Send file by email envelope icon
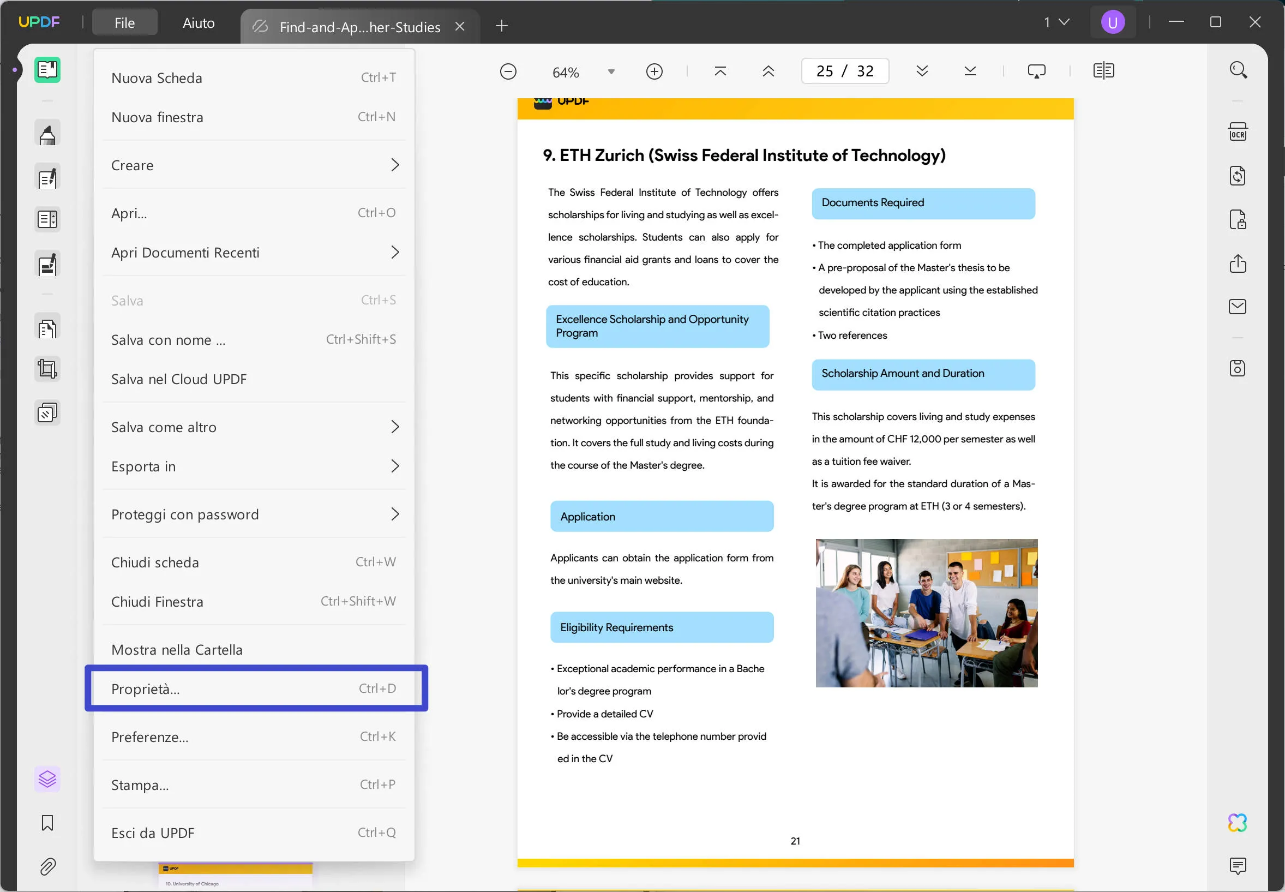Image resolution: width=1285 pixels, height=892 pixels. [1238, 306]
